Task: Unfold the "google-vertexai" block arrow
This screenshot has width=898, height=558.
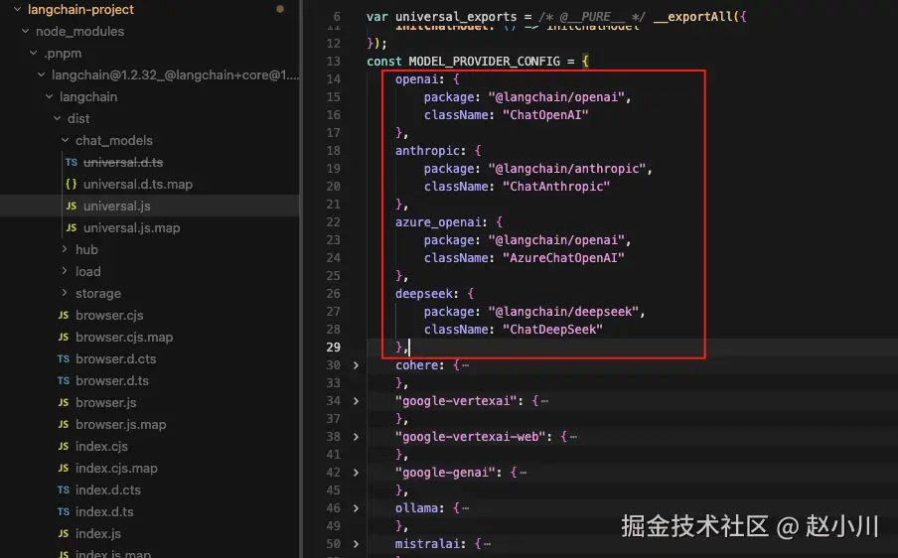Action: point(356,401)
